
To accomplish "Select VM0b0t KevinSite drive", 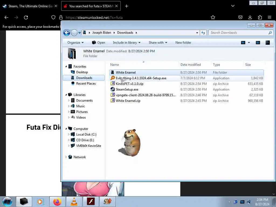I will pyautogui.click(x=88, y=146).
